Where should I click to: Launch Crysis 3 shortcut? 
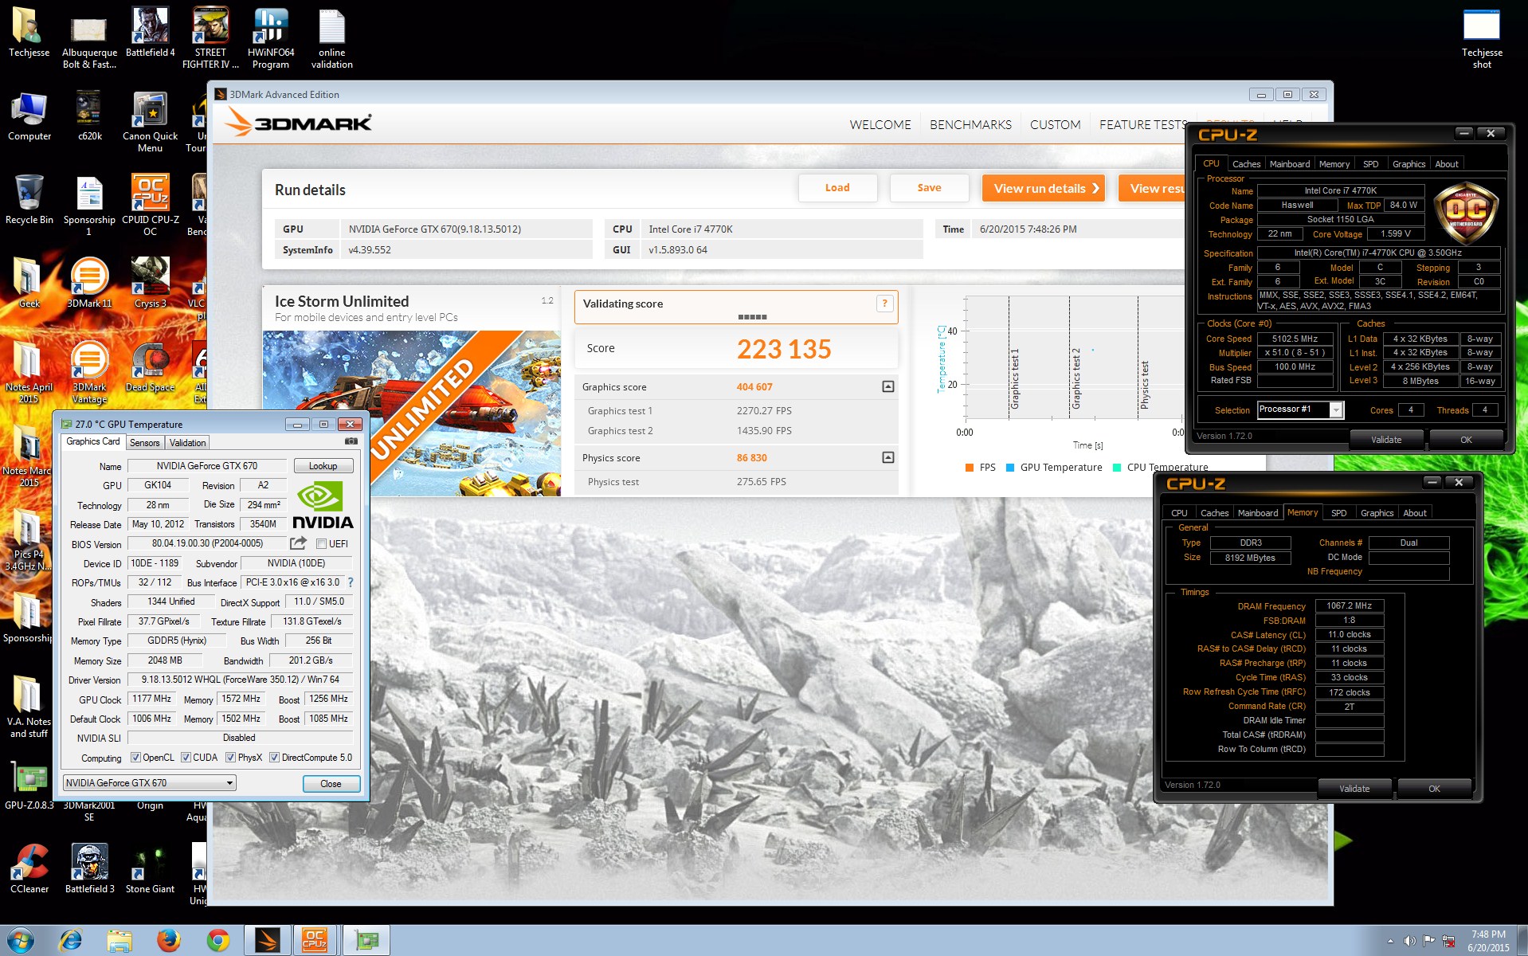coord(150,283)
